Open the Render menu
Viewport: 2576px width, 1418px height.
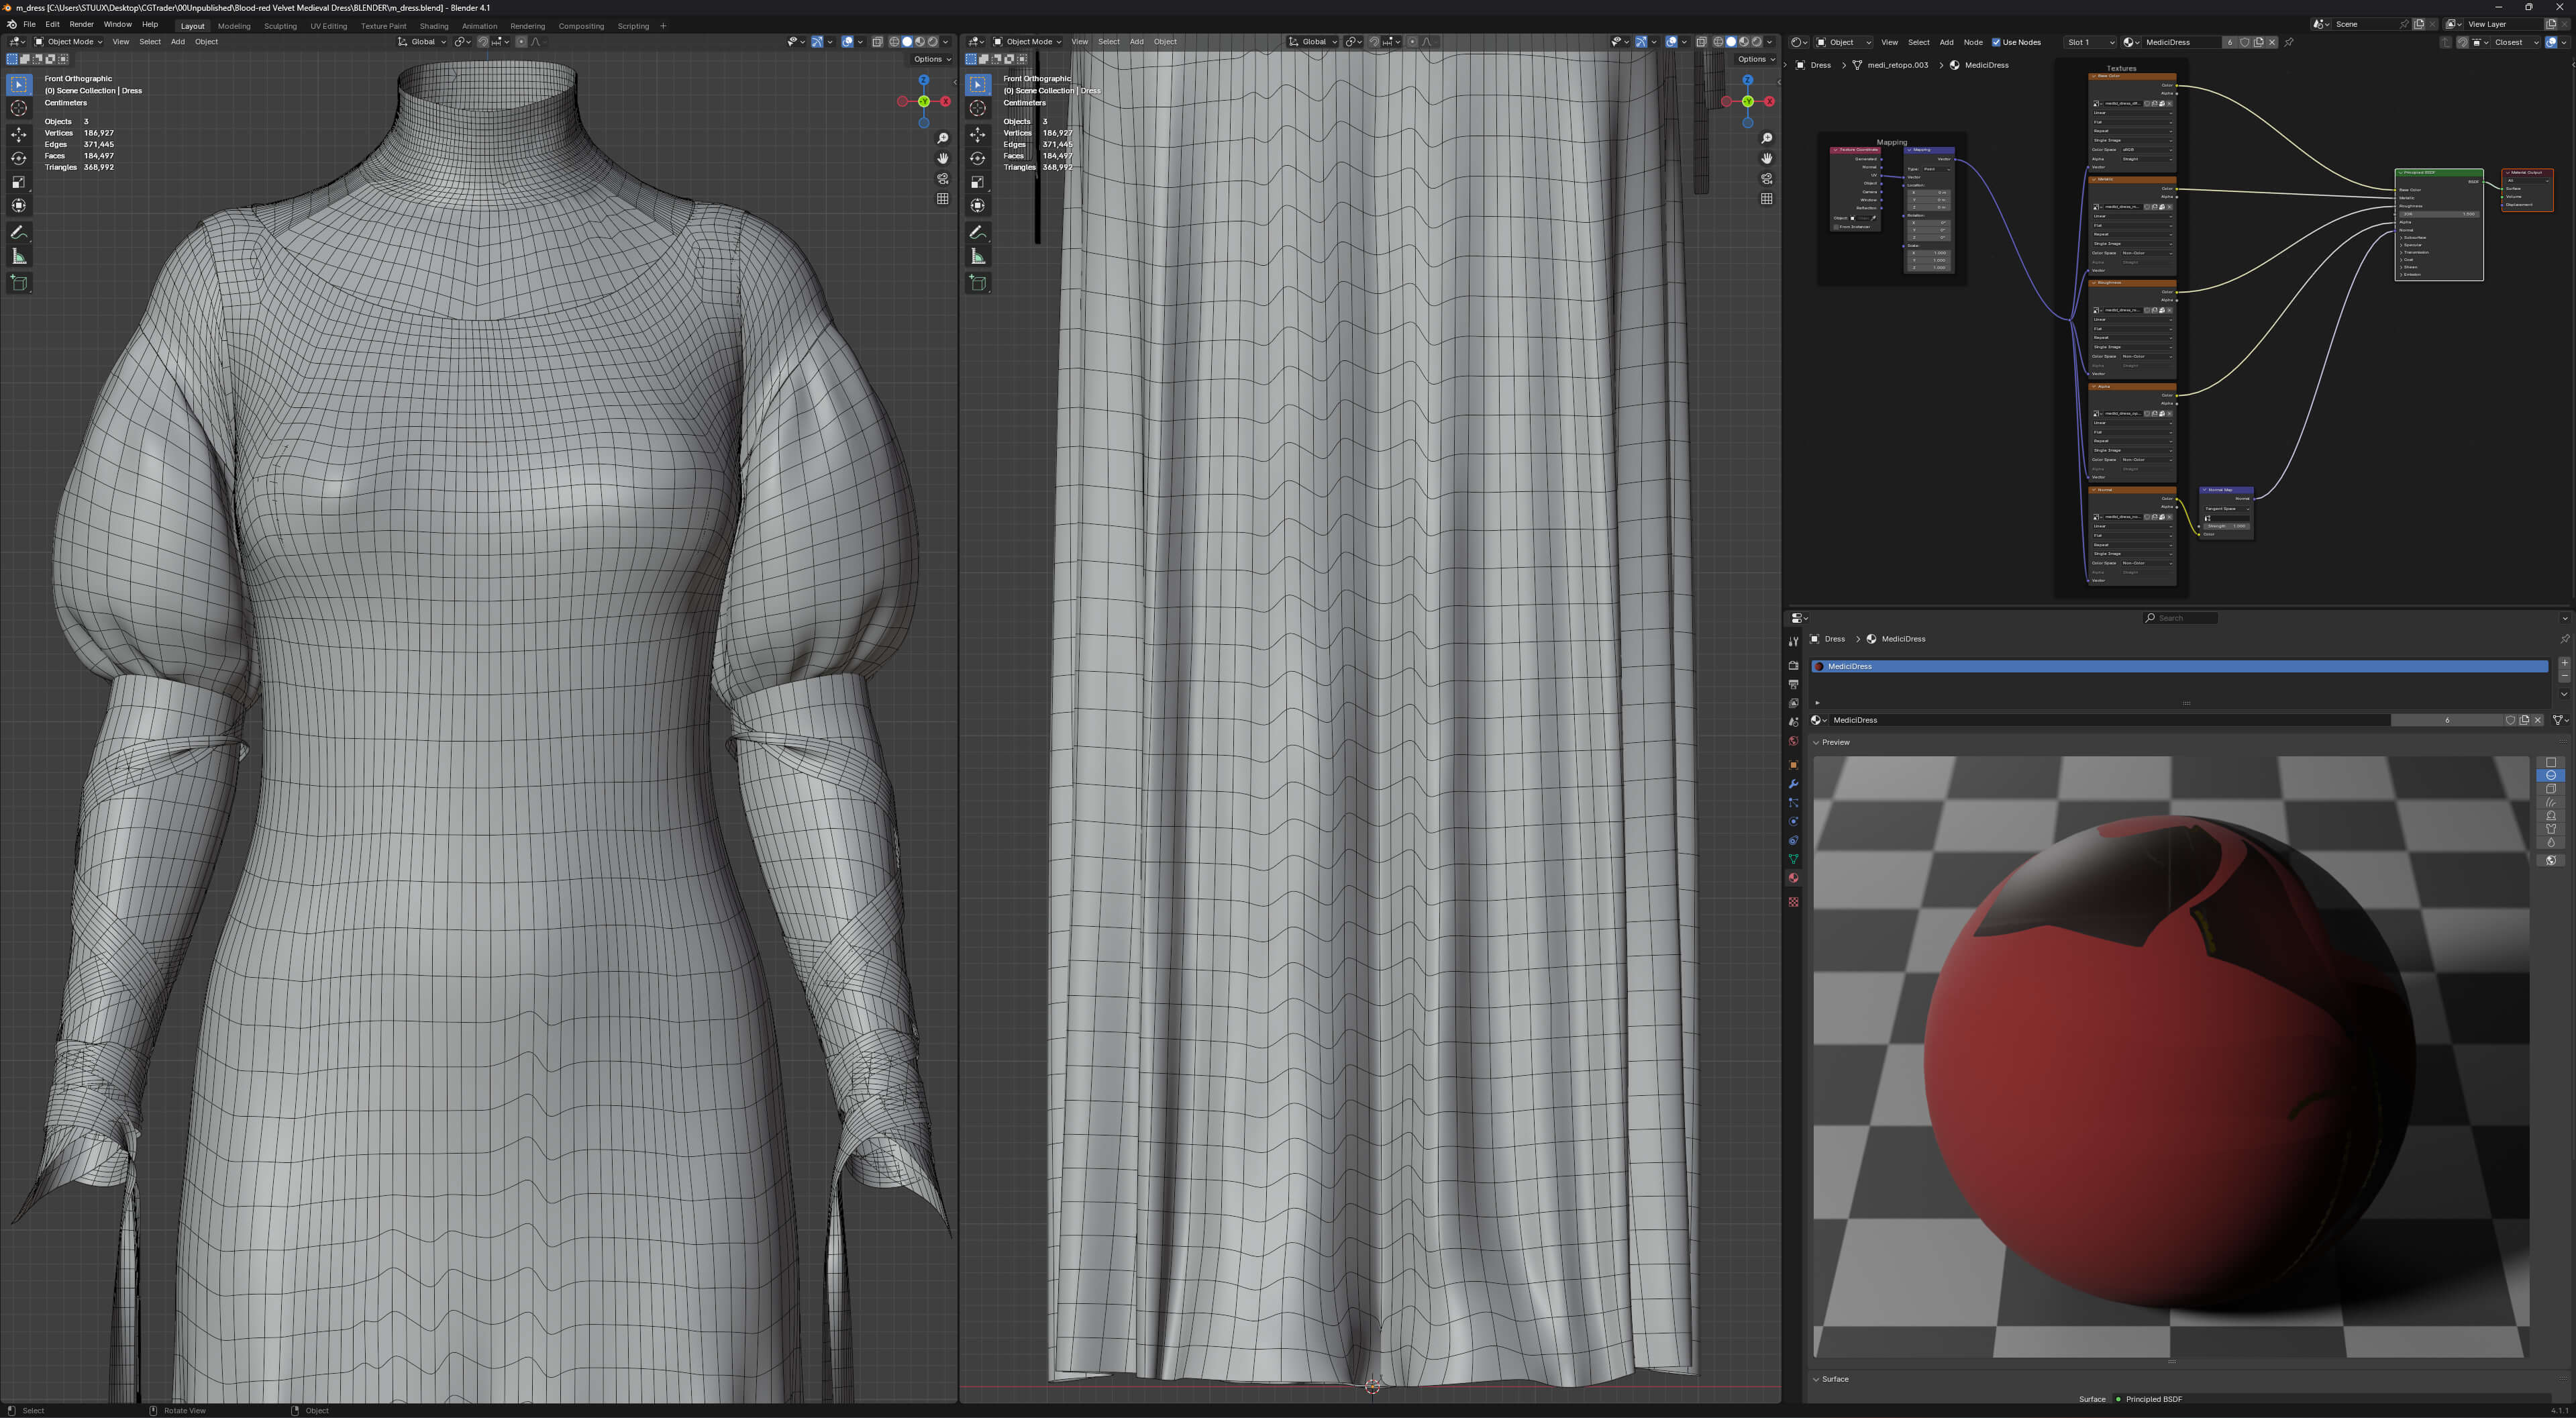tap(81, 24)
